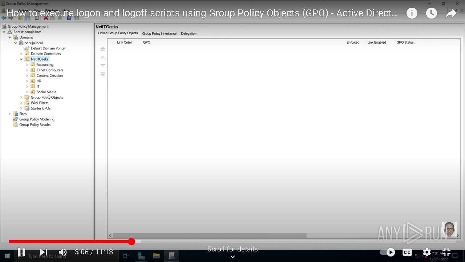The height and width of the screenshot is (262, 465).
Task: Select the HR OU
Action: [39, 81]
